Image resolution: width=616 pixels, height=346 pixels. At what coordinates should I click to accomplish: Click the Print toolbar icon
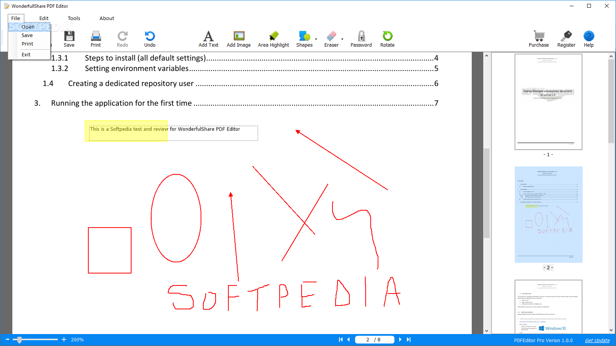coord(96,39)
